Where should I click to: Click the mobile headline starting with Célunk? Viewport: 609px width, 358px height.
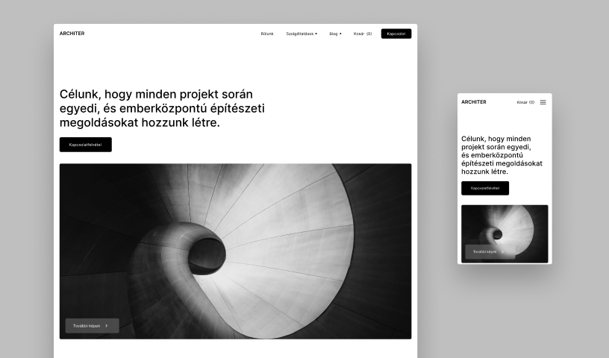[501, 155]
